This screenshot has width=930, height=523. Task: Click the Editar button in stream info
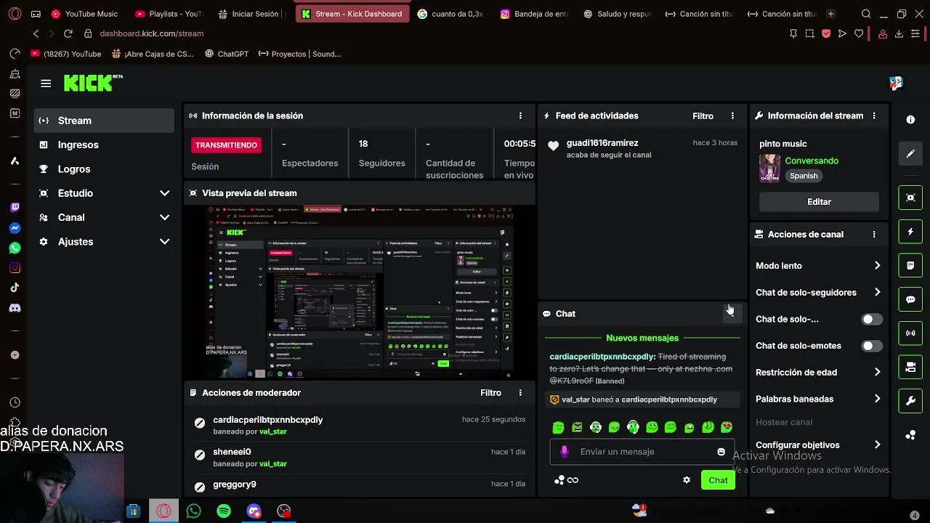click(819, 202)
